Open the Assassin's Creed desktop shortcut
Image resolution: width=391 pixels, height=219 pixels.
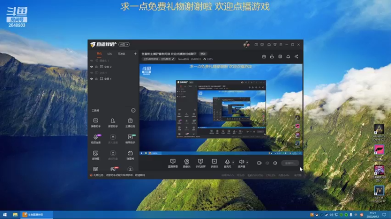(379, 132)
